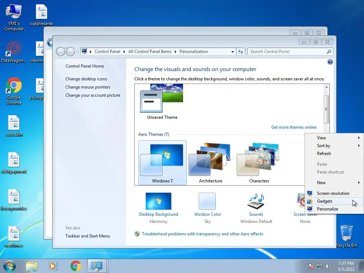Click the shield icon beside Troubleshoot link
This screenshot has height=273, width=364.
pos(137,234)
